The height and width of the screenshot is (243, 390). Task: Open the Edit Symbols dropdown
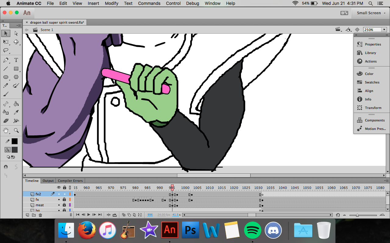pyautogui.click(x=348, y=30)
